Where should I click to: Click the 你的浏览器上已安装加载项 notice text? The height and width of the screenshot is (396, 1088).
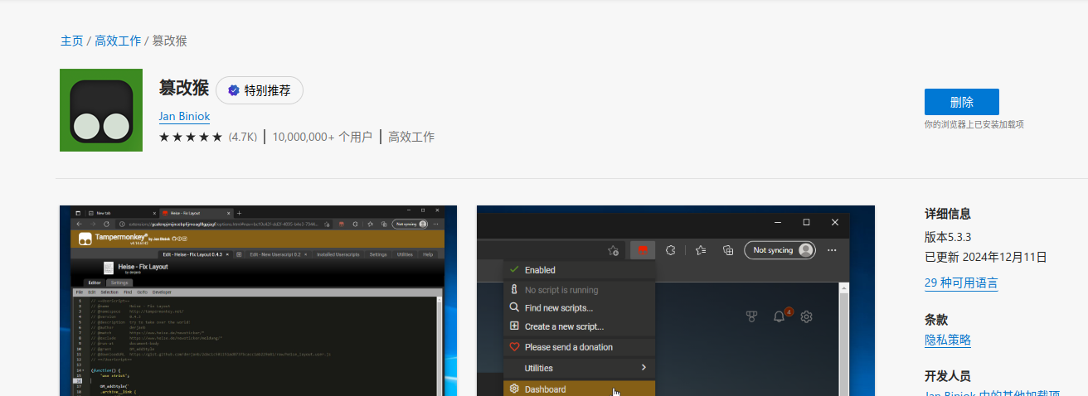[x=974, y=124]
